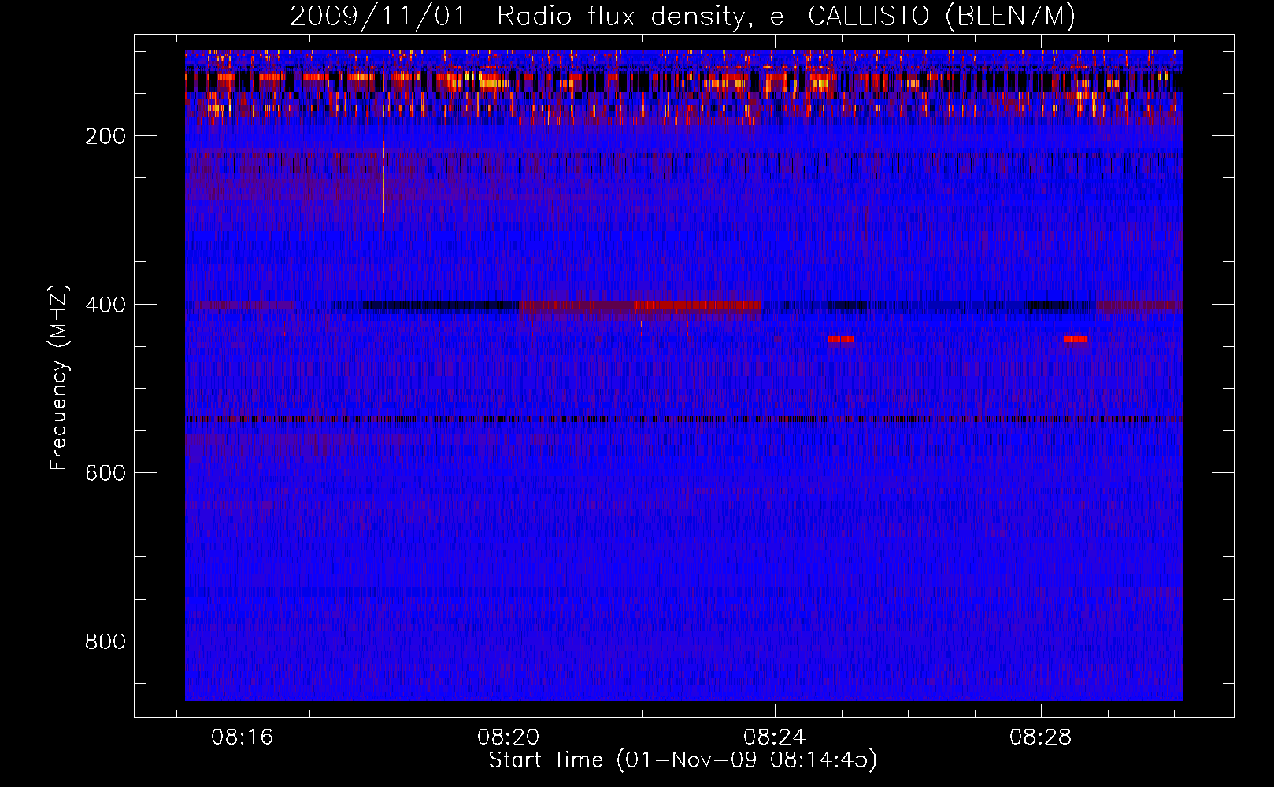This screenshot has height=787, width=1274.
Task: Click the 'Frequency (MHZ)' axis label
Action: [x=59, y=377]
